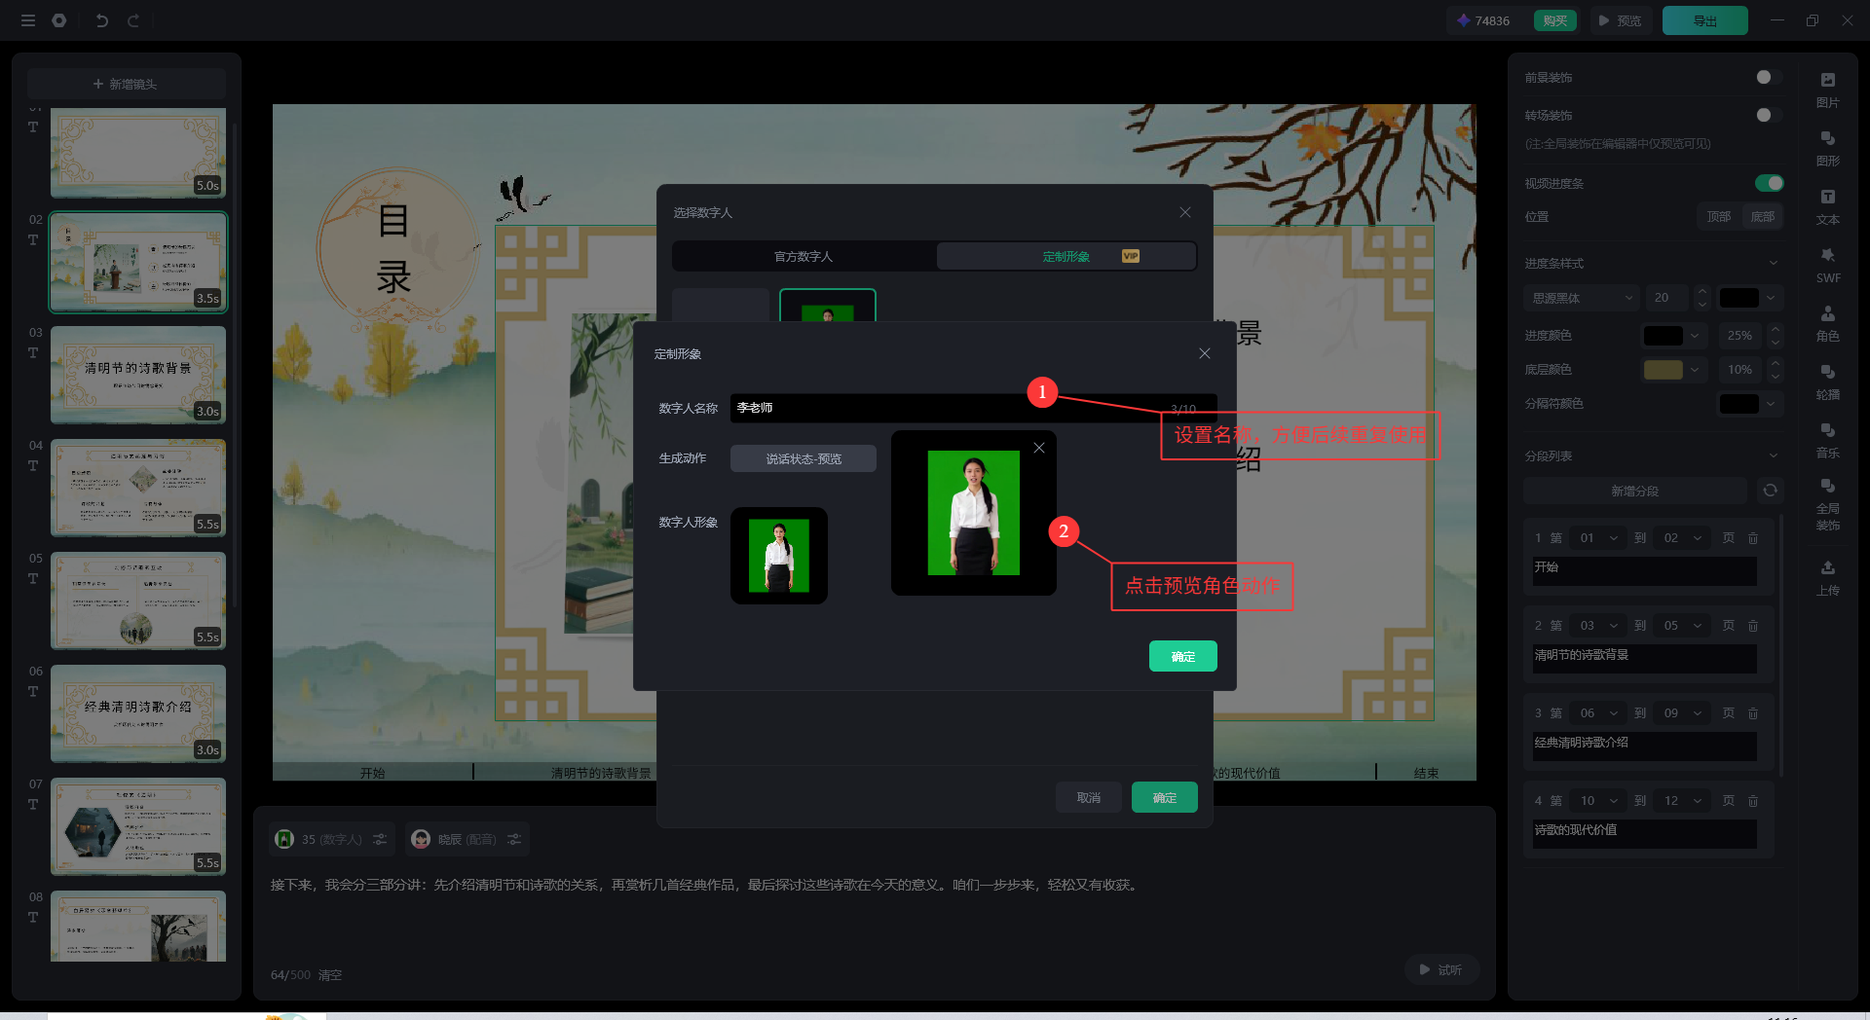Viewport: 1870px width, 1020px height.
Task: Open the 思源黑体 font dropdown
Action: pyautogui.click(x=1581, y=298)
